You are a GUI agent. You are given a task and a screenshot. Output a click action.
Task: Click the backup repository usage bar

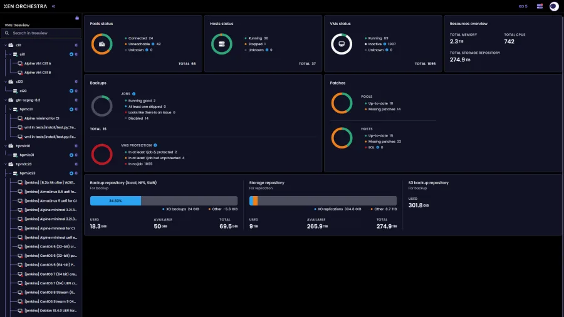[164, 200]
